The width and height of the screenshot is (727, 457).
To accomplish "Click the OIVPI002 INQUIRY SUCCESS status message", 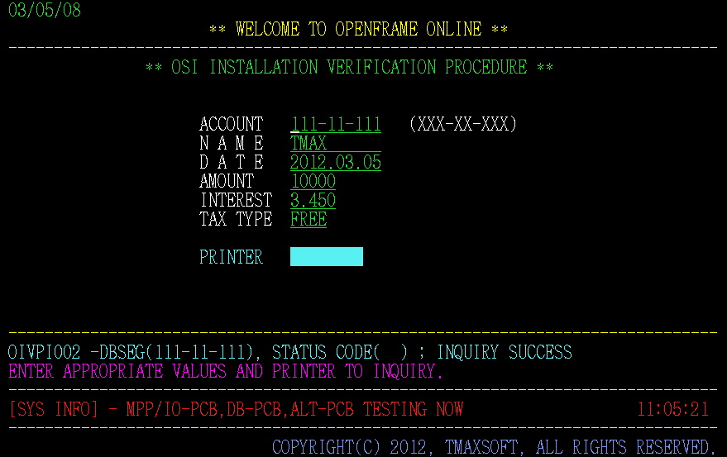I will coord(289,353).
